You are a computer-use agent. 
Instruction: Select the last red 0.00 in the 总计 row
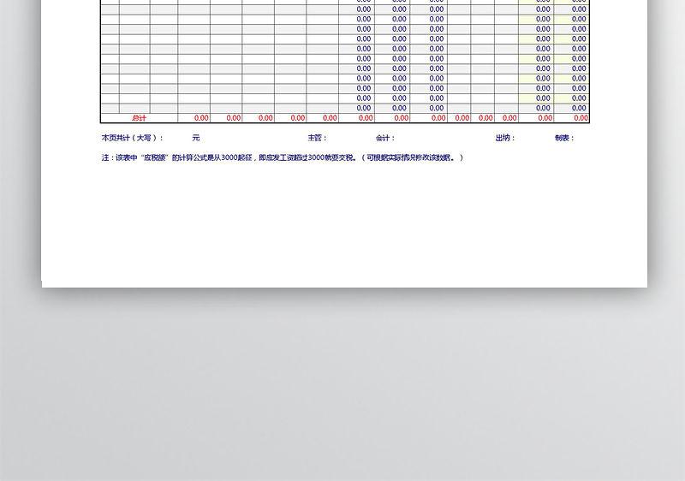(581, 118)
